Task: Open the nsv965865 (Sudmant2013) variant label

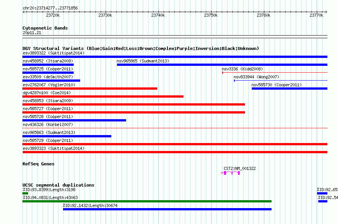Action: (x=143, y=61)
